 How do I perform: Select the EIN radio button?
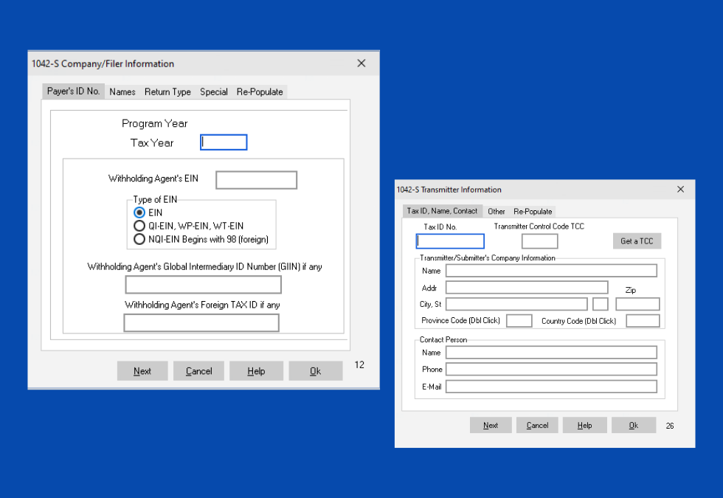pyautogui.click(x=140, y=212)
